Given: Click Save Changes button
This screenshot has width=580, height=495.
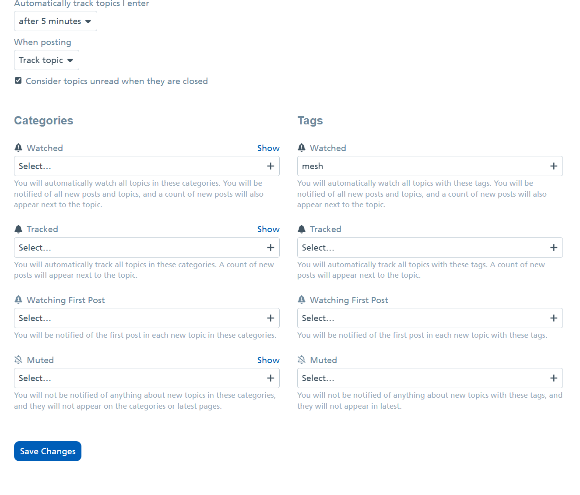Looking at the screenshot, I should click(48, 451).
